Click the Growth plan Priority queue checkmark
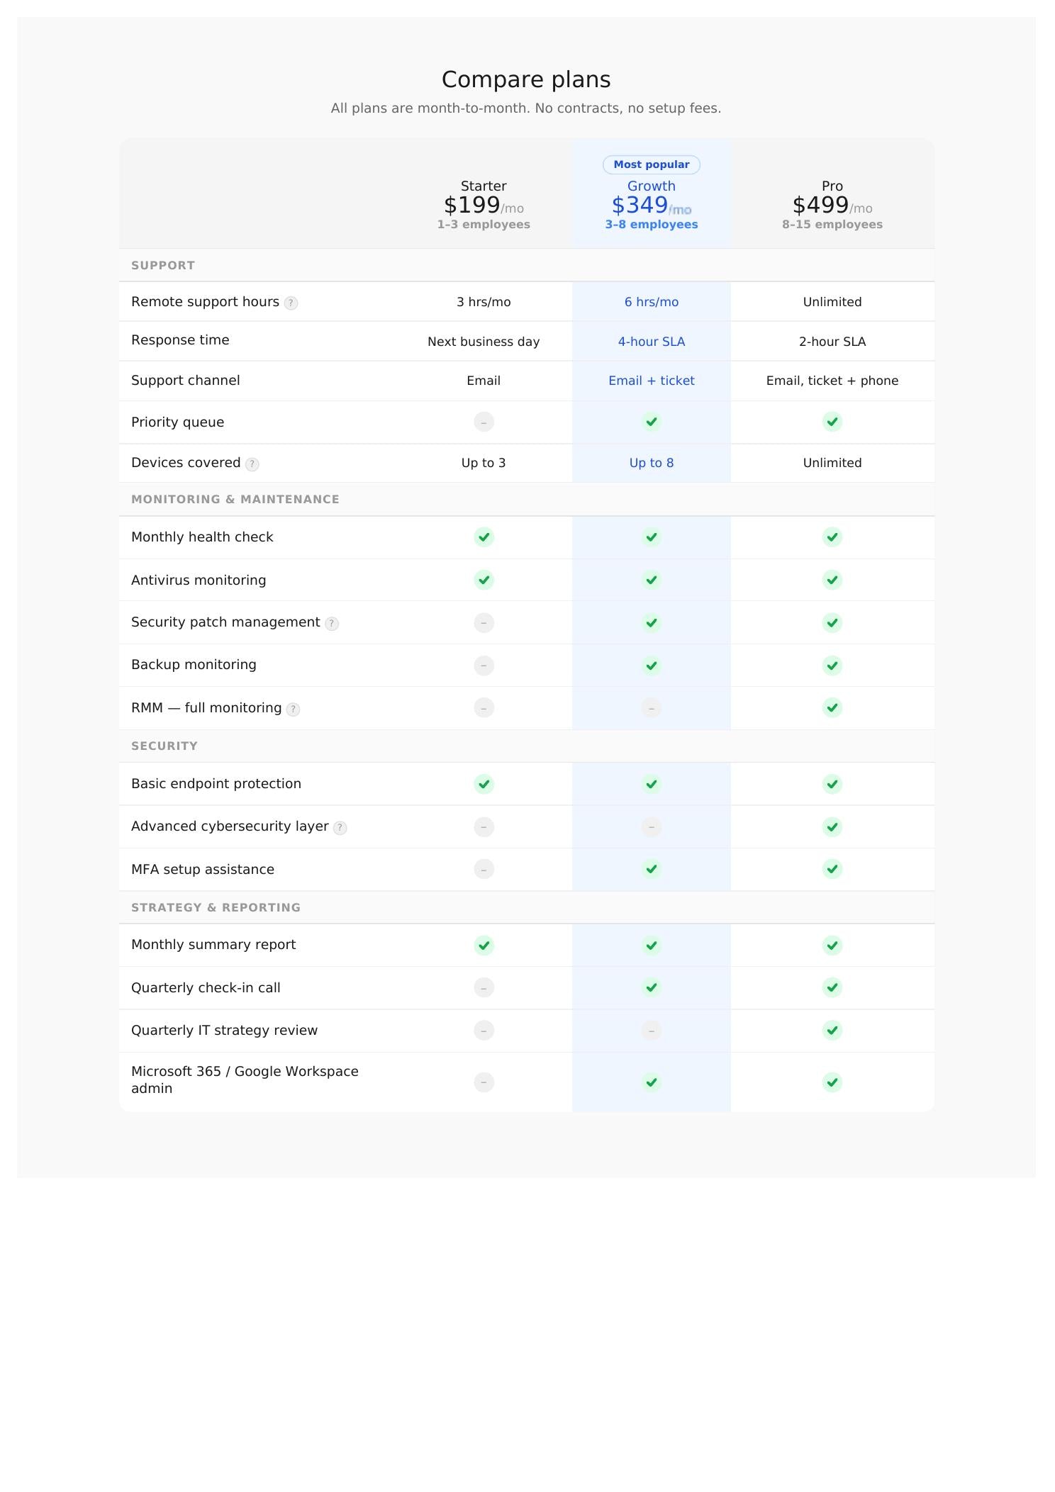 651,422
